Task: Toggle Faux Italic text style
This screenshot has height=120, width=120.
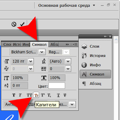Action: coord(20,95)
